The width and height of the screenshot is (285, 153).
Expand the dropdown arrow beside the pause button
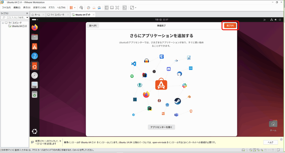click(x=75, y=8)
